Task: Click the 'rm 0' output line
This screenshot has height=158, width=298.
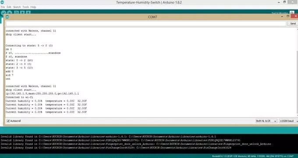Action: tap(9, 49)
